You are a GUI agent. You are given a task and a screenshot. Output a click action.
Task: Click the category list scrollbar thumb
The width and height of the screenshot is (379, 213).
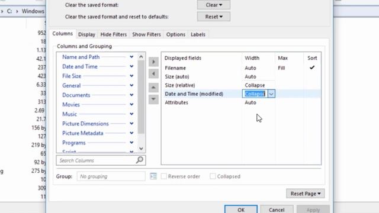click(141, 96)
